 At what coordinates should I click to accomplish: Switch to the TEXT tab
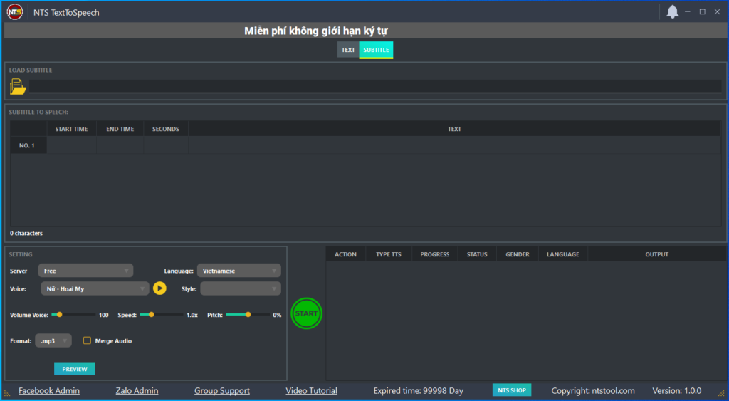(348, 50)
